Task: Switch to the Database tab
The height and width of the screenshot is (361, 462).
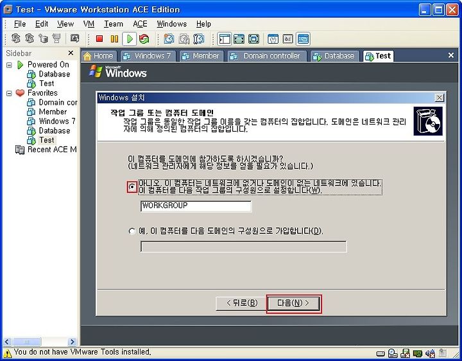Action: [x=334, y=56]
